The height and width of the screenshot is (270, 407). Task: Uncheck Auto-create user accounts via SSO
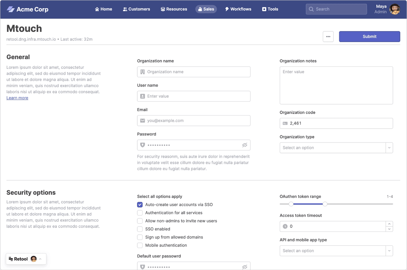coord(140,205)
